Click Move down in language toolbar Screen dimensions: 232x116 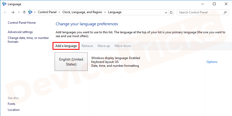pyautogui.click(x=123, y=46)
